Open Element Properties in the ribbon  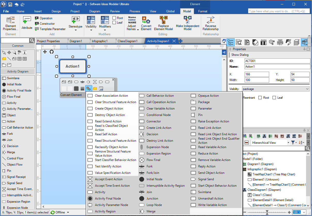click(x=11, y=24)
